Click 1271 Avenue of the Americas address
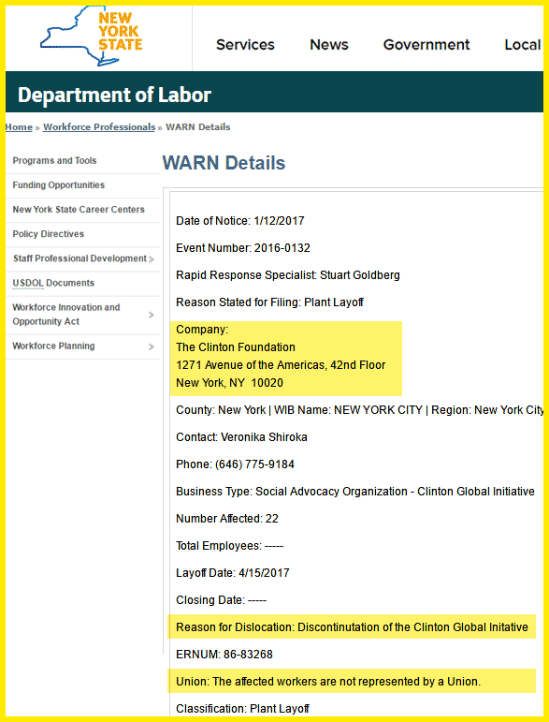This screenshot has width=549, height=722. (281, 365)
